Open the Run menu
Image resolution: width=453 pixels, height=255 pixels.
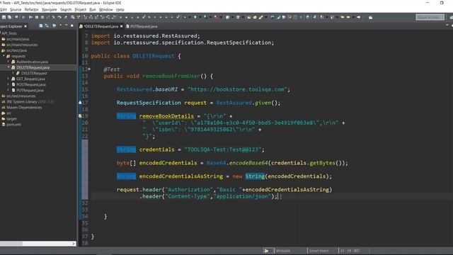(x=93, y=9)
